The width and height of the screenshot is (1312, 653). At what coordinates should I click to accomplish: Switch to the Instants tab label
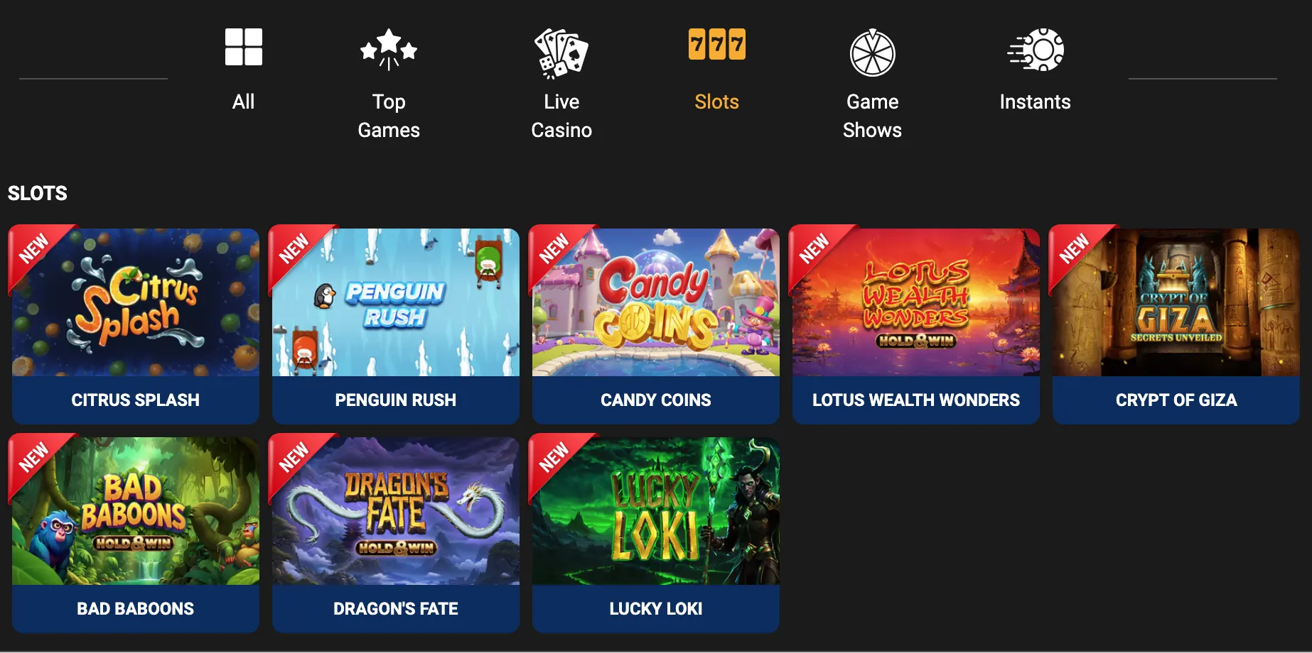[x=1036, y=101]
